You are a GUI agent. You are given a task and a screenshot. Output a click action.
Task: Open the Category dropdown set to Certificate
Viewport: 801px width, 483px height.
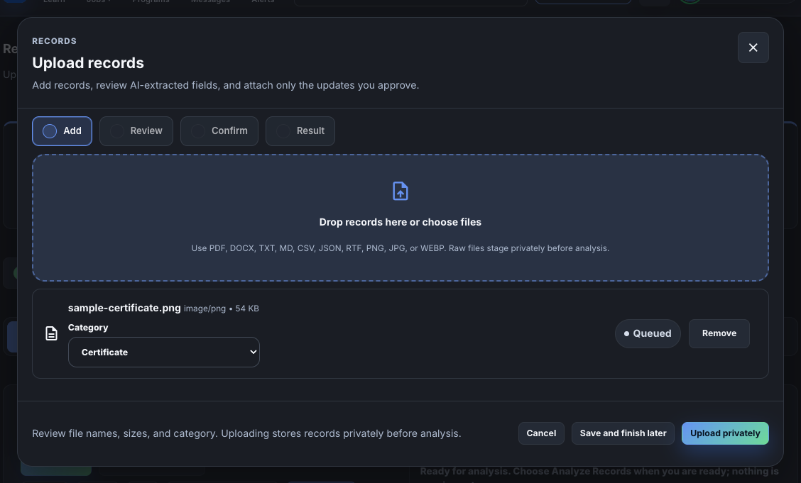(164, 352)
